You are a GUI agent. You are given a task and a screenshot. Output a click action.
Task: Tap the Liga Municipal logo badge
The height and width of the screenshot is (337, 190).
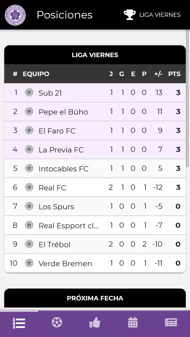(15, 15)
